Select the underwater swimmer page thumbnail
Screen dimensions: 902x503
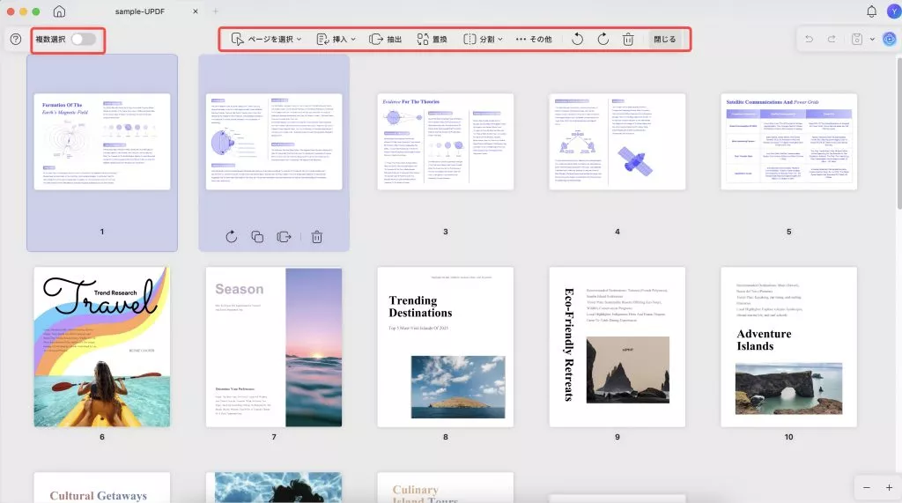coord(274,488)
